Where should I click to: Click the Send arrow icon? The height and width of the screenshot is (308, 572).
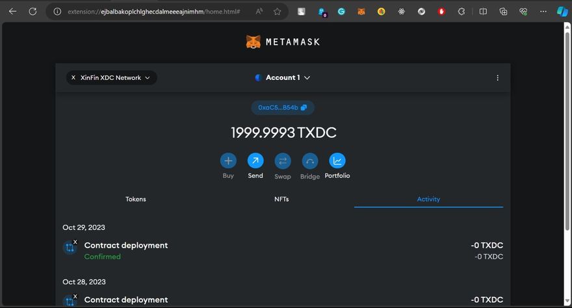point(255,160)
